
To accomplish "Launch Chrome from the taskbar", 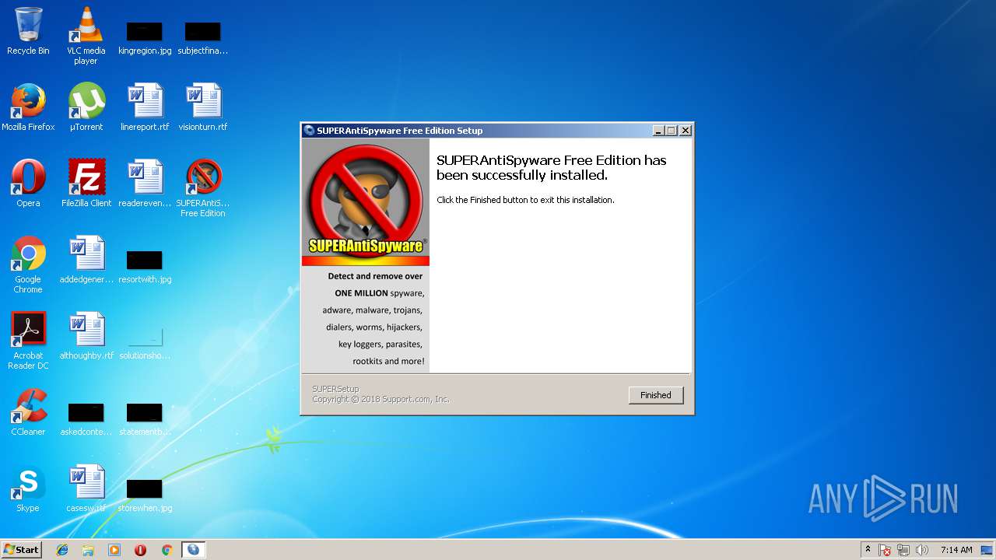I will [167, 550].
